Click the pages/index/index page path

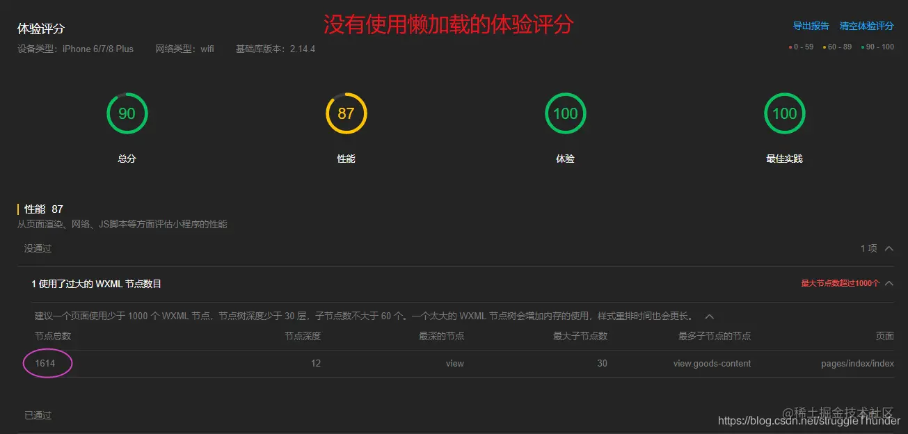857,362
